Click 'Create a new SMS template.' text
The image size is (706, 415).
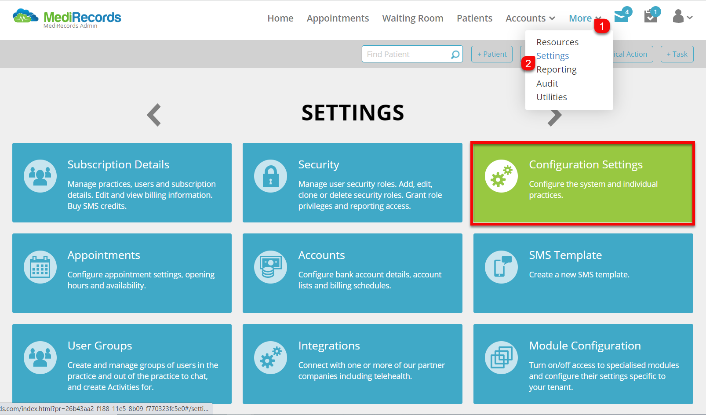pos(579,275)
